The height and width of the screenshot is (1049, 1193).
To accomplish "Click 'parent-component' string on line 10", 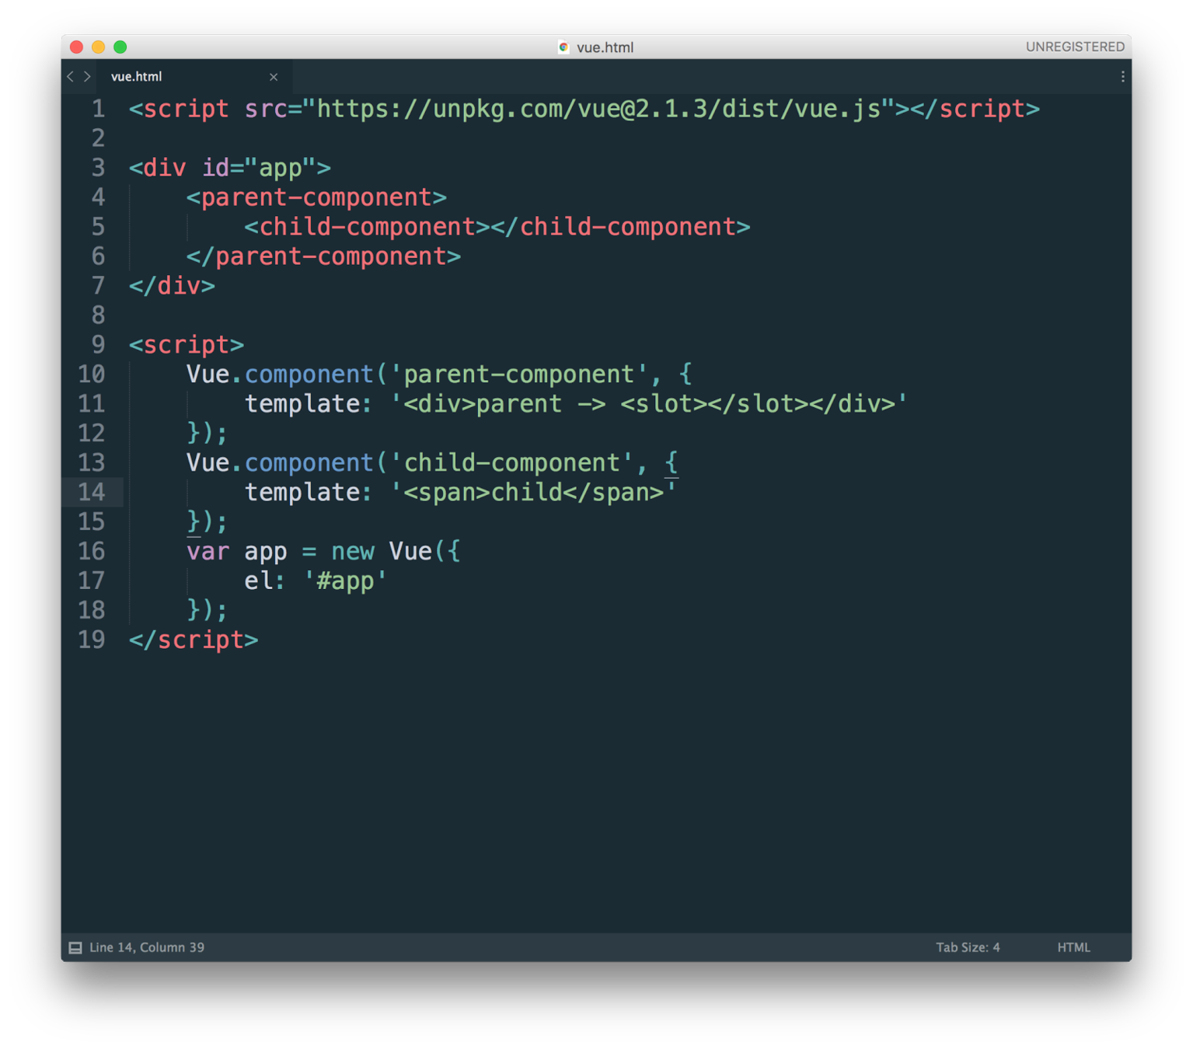I will pyautogui.click(x=519, y=375).
